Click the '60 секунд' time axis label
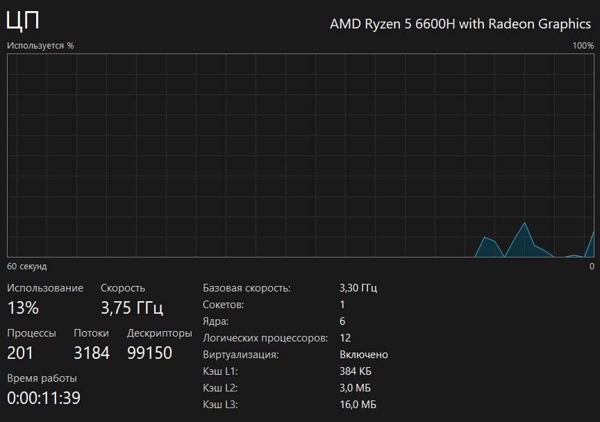This screenshot has width=600, height=422. [x=27, y=267]
